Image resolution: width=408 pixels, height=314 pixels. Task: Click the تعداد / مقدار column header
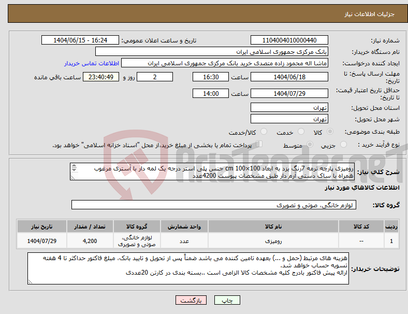(90, 226)
